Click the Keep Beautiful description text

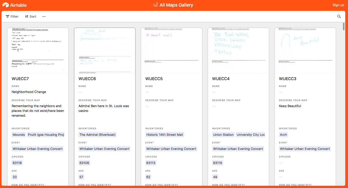290,106
